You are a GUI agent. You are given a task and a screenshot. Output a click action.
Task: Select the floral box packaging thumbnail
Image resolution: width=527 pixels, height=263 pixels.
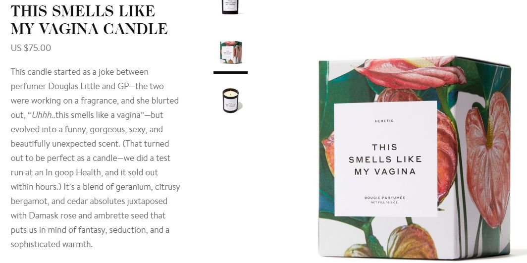coord(231,53)
